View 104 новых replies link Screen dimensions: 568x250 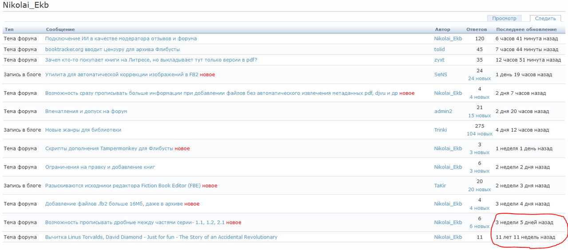tap(479, 134)
